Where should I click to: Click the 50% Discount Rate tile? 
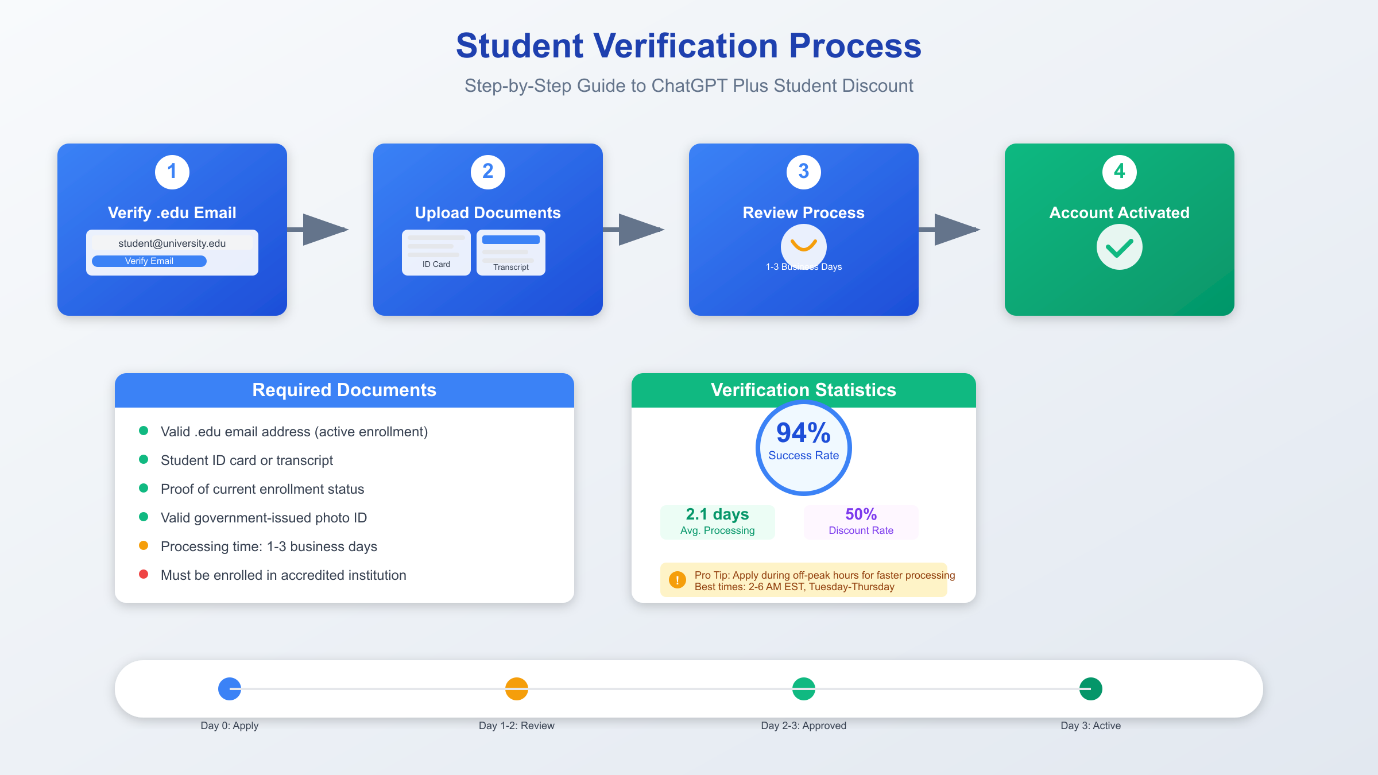861,522
